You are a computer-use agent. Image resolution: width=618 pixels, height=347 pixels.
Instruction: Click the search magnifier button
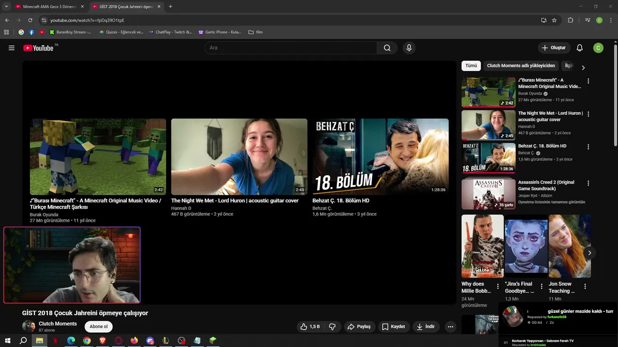click(387, 48)
